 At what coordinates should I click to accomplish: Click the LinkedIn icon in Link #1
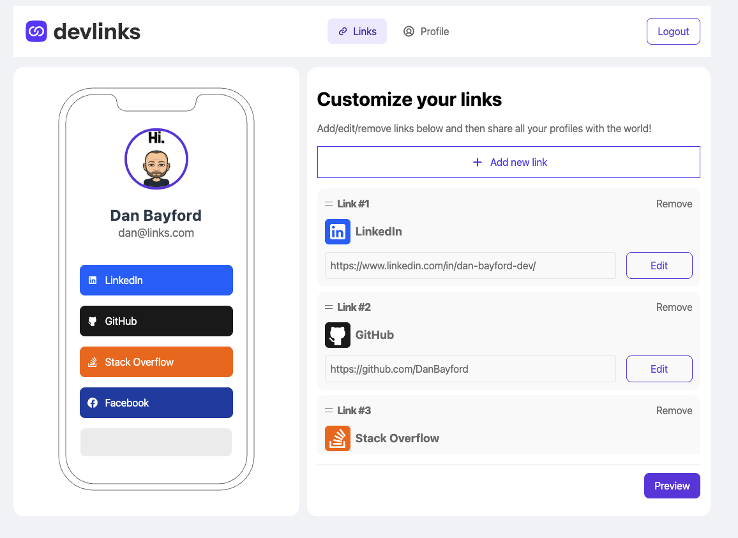pyautogui.click(x=337, y=232)
